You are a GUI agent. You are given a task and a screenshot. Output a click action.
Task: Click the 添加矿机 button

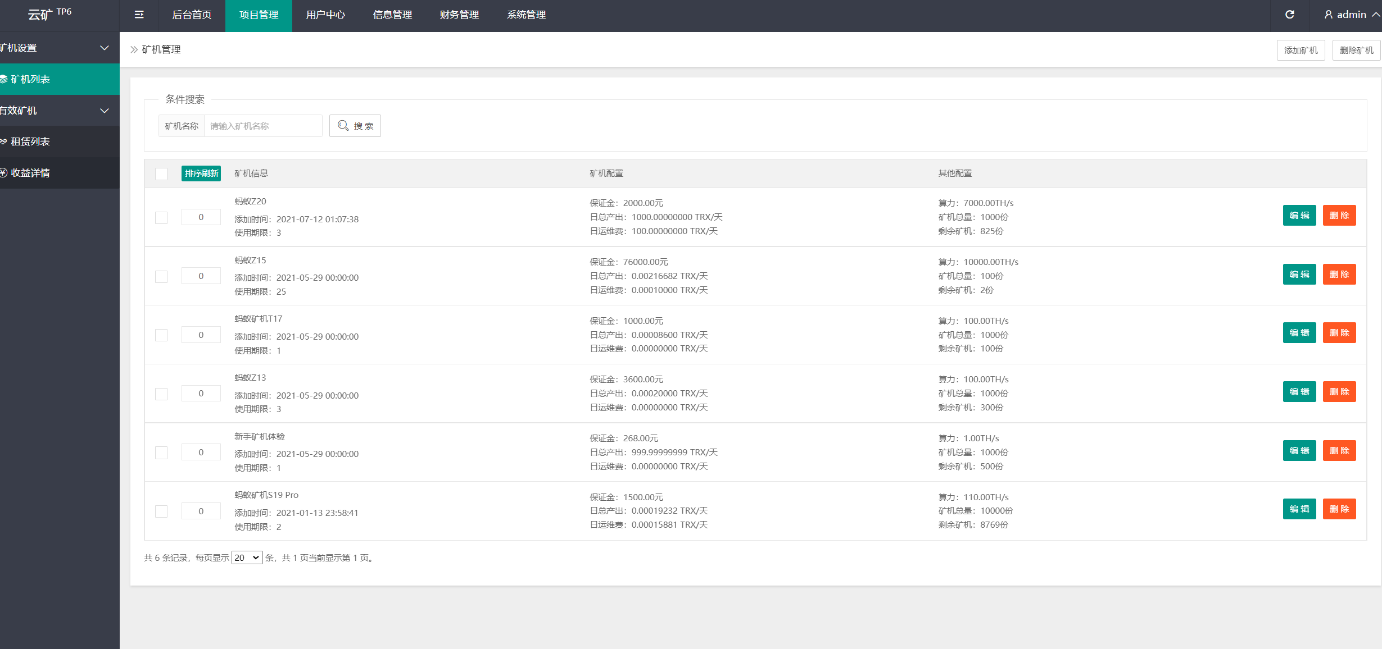[1301, 50]
